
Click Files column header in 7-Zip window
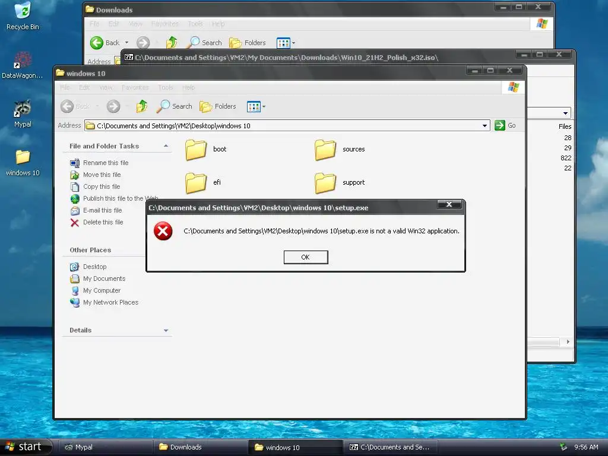[x=565, y=126]
